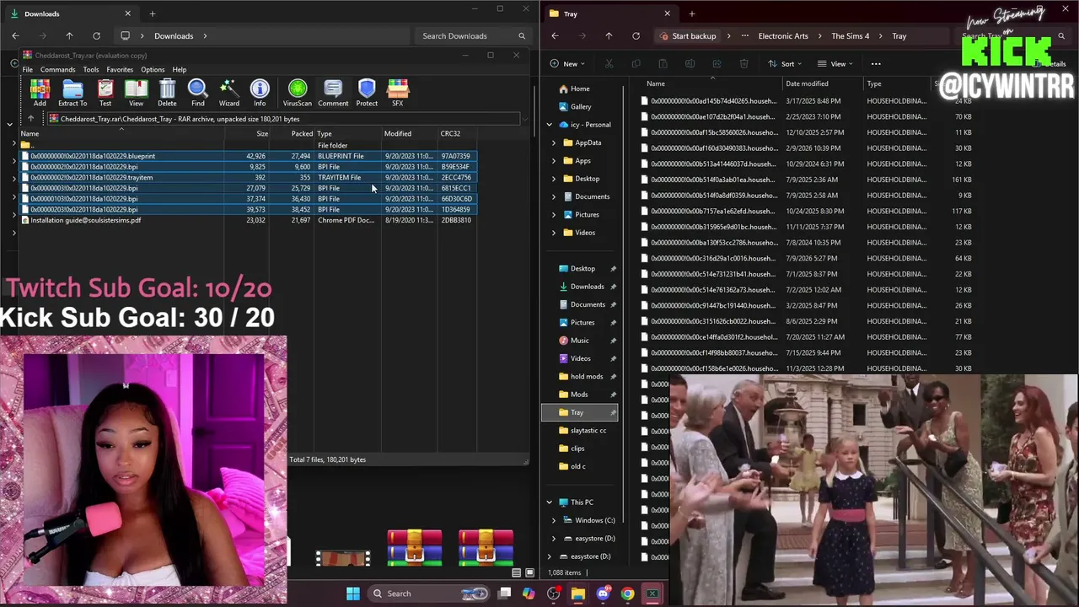1079x607 pixels.
Task: Add a new tab in Tray explorer window
Action: [692, 13]
